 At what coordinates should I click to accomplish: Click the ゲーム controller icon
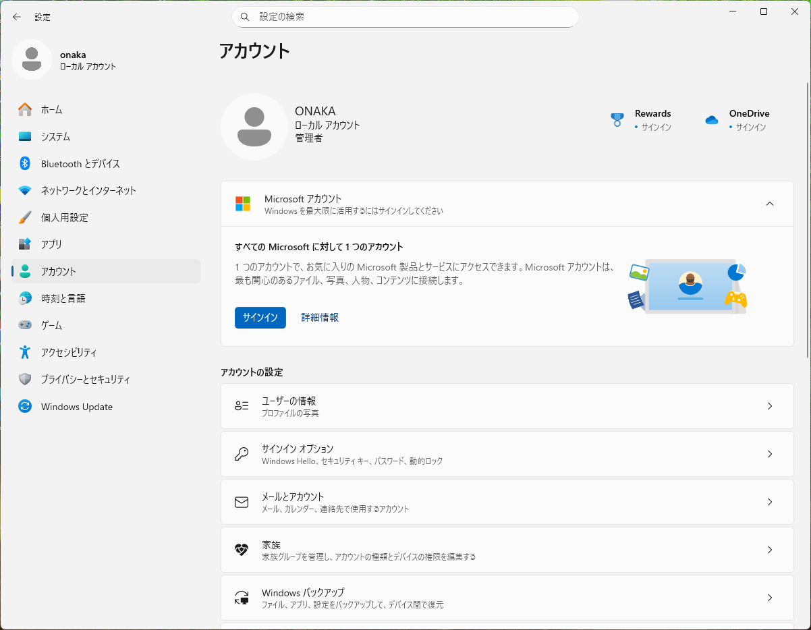tap(25, 325)
